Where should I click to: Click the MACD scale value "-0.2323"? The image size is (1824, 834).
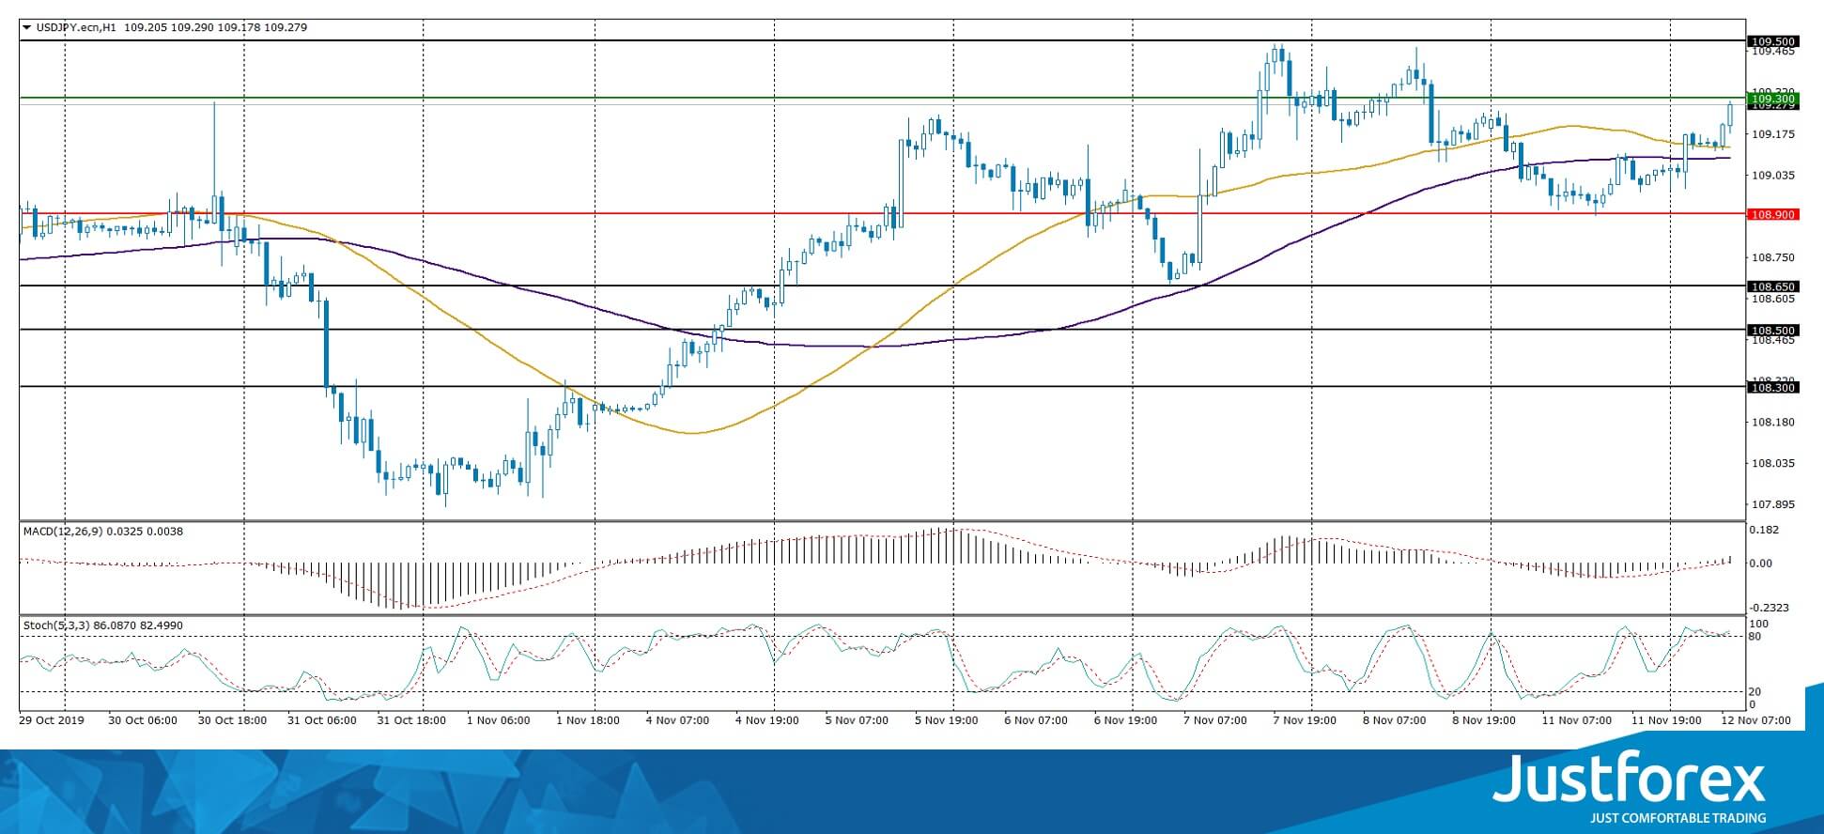[1770, 608]
